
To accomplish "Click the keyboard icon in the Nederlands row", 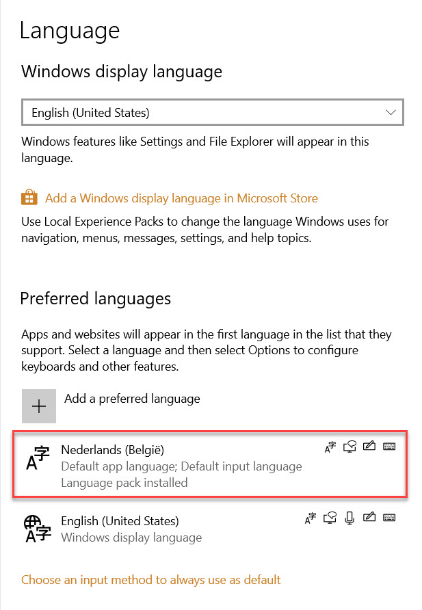I will pos(389,447).
